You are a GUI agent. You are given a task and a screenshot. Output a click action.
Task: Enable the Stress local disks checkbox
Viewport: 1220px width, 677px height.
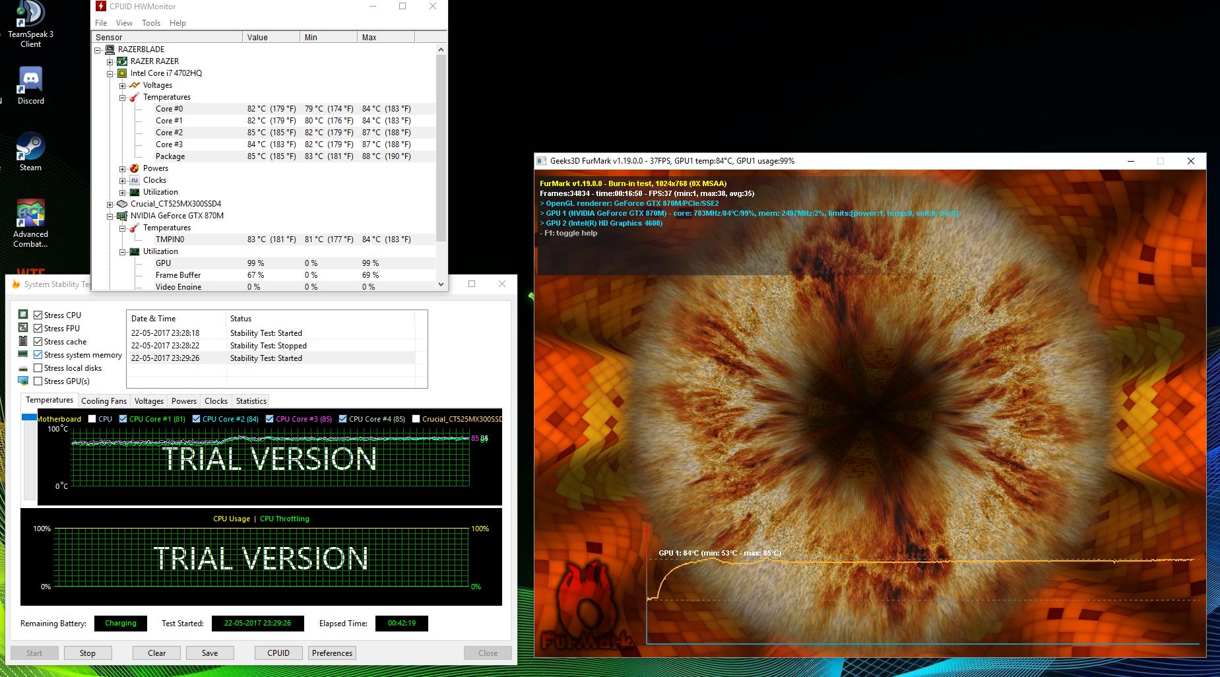pos(38,368)
